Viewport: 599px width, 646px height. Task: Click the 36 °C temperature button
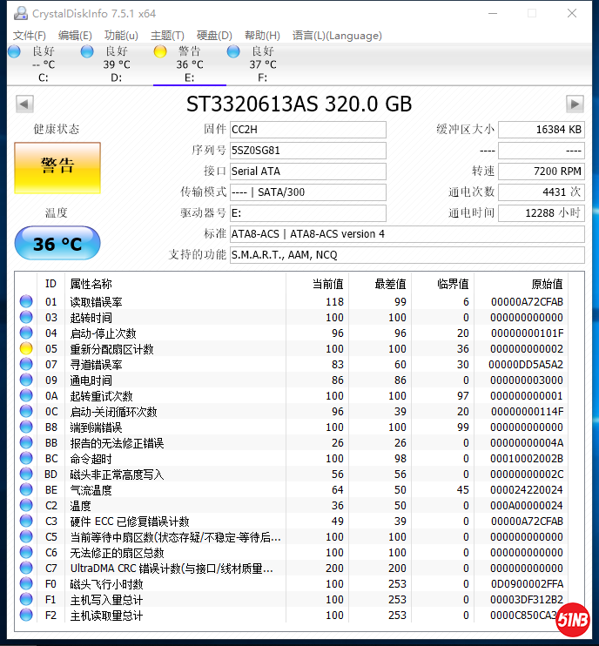57,244
